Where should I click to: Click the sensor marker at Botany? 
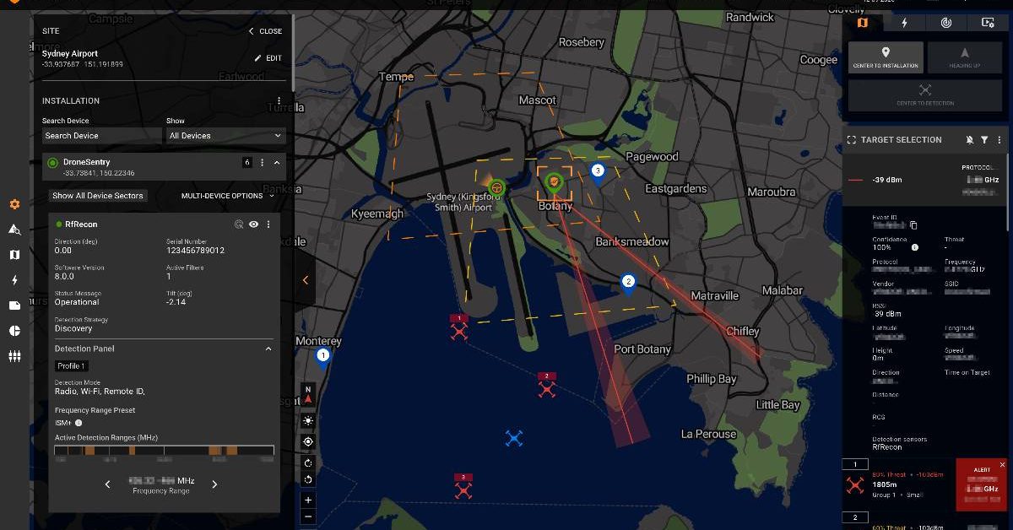554,181
